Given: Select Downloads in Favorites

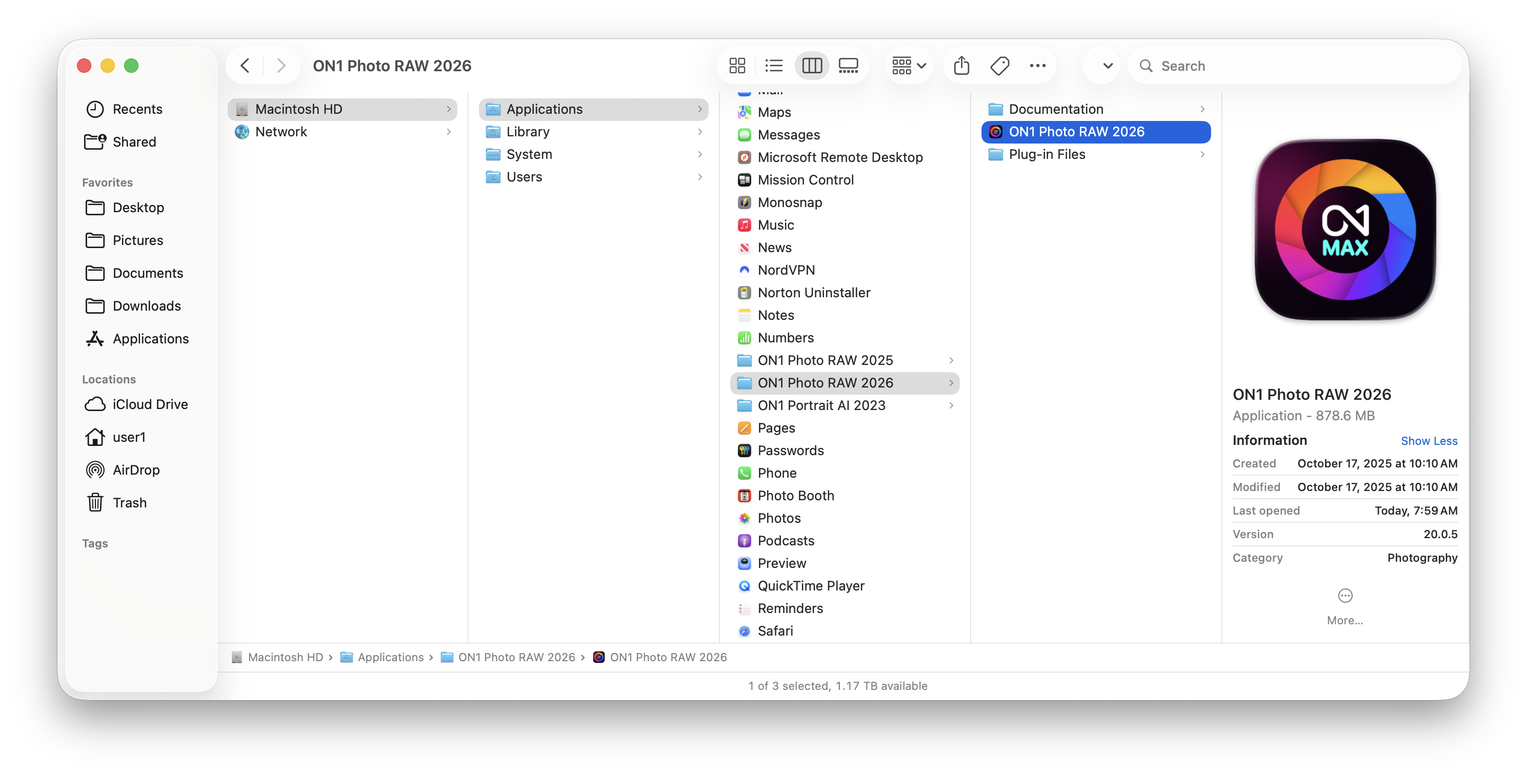Looking at the screenshot, I should tap(147, 305).
